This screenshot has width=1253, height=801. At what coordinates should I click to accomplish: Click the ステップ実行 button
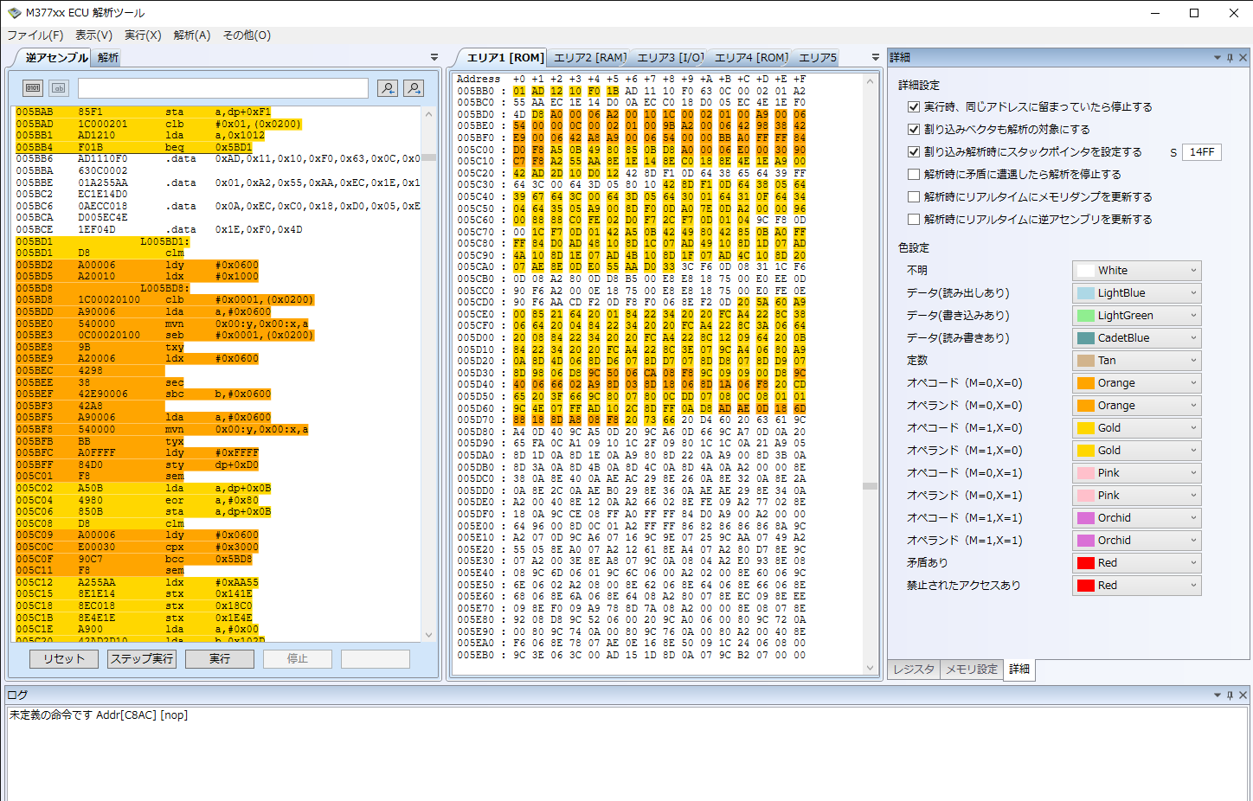click(142, 659)
